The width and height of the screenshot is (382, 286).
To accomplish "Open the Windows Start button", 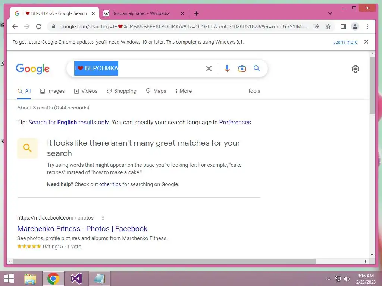I will click(9, 279).
